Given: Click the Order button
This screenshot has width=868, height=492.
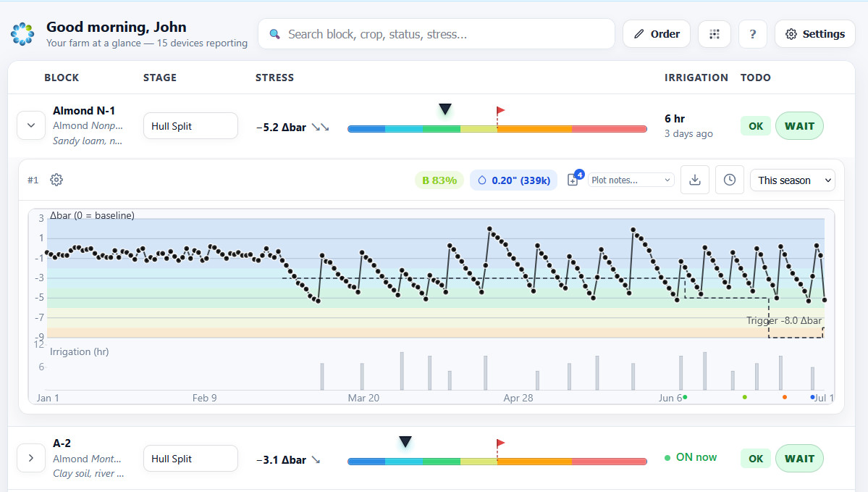Looking at the screenshot, I should click(x=656, y=33).
